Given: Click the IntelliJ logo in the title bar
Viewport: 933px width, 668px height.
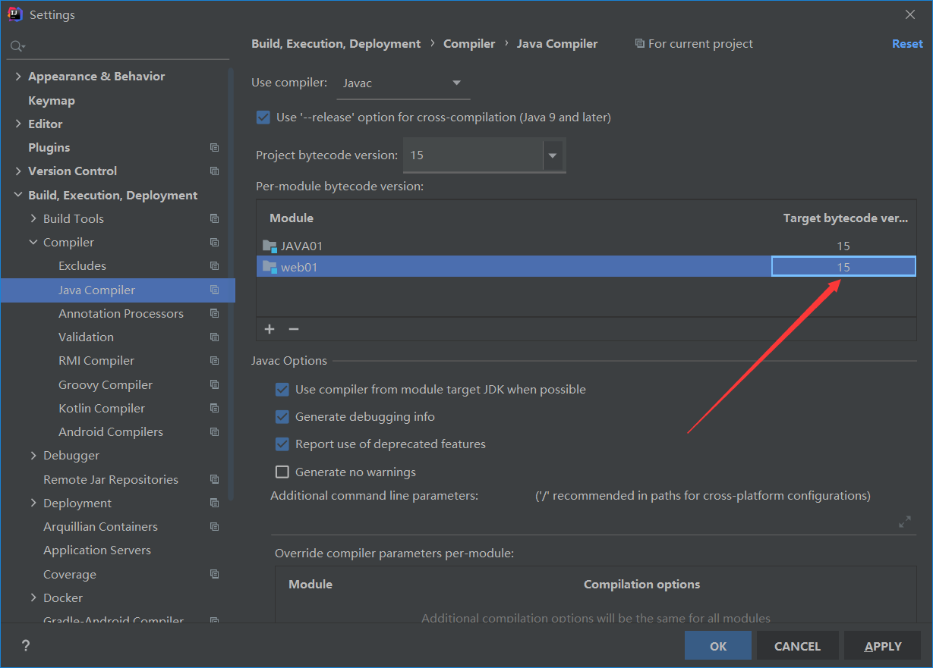Looking at the screenshot, I should coord(15,14).
